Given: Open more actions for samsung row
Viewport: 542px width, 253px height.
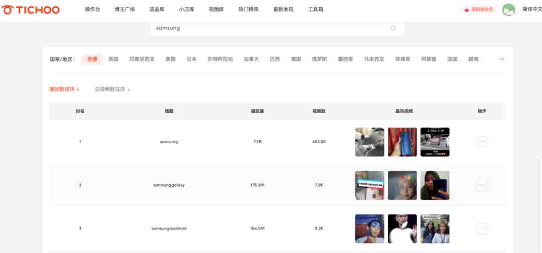Looking at the screenshot, I should (x=482, y=142).
